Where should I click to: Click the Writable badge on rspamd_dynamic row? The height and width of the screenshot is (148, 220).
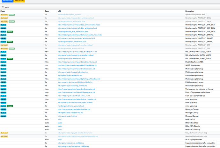pos(12,15)
